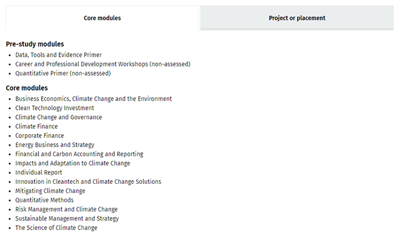This screenshot has width=402, height=236.
Task: Click the Individual Report module
Action: click(x=39, y=172)
